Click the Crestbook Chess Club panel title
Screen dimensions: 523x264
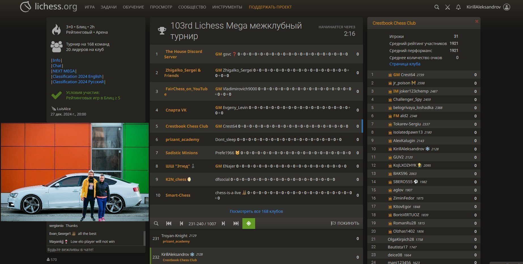tap(394, 23)
